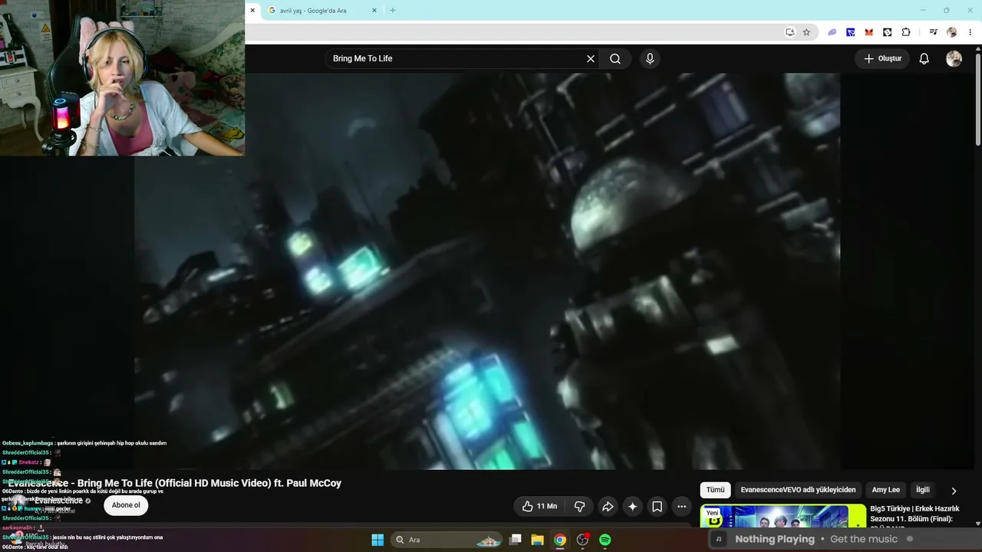982x552 pixels.
Task: Start voice search with the microphone
Action: pos(650,58)
